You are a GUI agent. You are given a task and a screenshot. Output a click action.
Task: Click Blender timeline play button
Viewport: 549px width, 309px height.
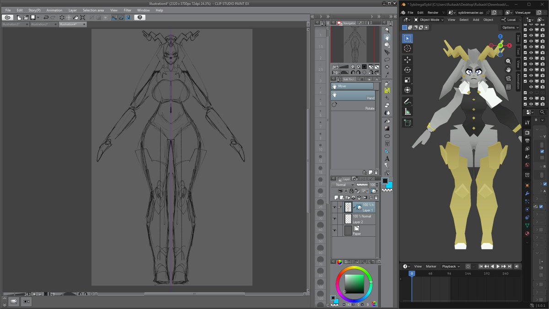[x=498, y=266]
